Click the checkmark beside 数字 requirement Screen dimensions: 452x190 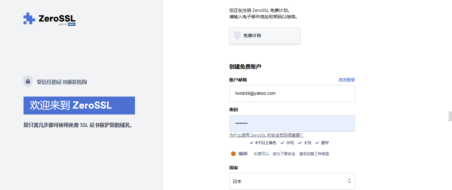317,143
